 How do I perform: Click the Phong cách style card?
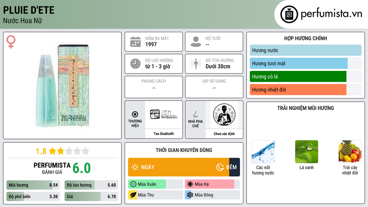154,87
